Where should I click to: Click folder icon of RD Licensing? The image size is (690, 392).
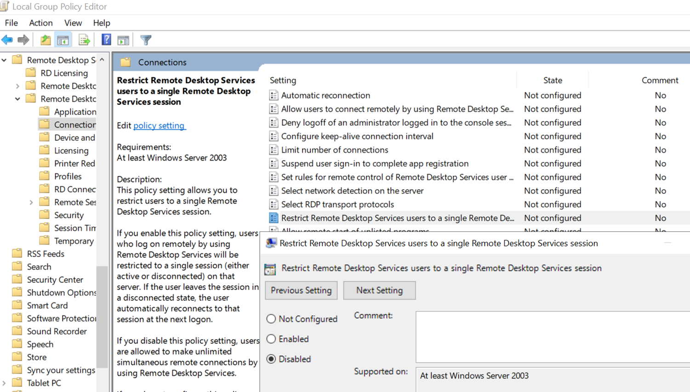(x=31, y=73)
